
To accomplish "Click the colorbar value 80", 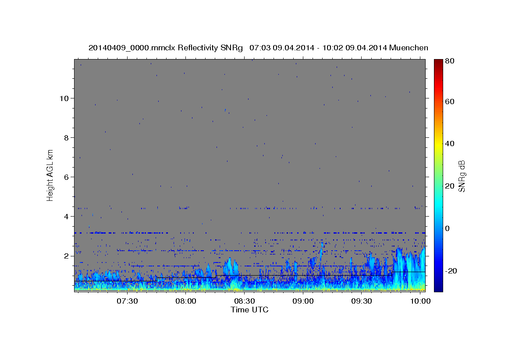I will [x=450, y=61].
